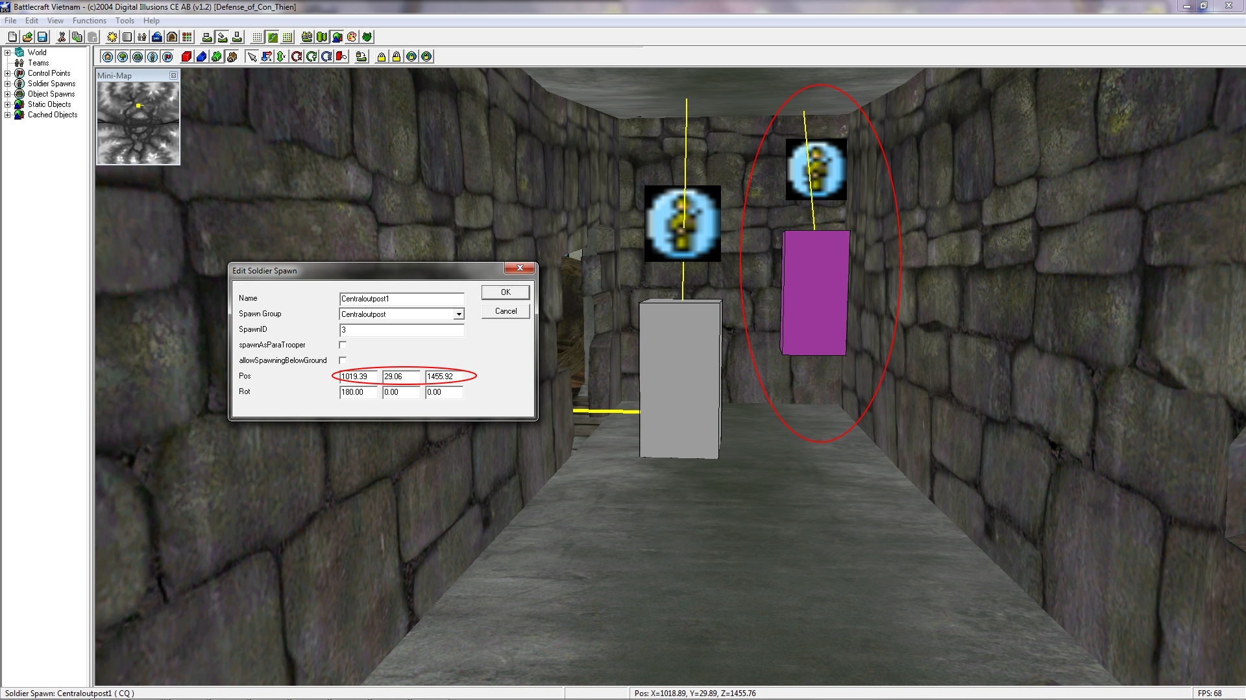Open the Spawn Group dropdown
Screen dimensions: 1246x700
(459, 314)
